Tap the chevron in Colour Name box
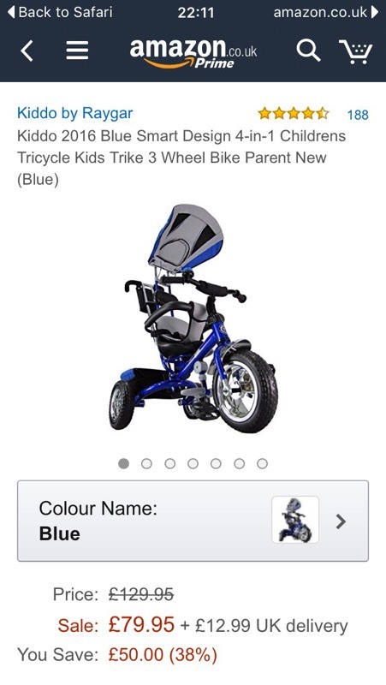Screen dimensions: 386x685 coord(341,521)
